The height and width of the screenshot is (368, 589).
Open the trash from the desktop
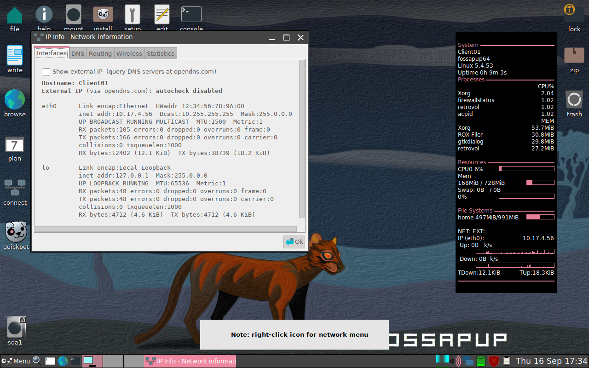(574, 99)
